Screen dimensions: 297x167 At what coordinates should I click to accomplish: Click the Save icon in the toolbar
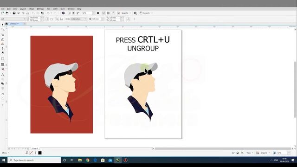click(14, 13)
